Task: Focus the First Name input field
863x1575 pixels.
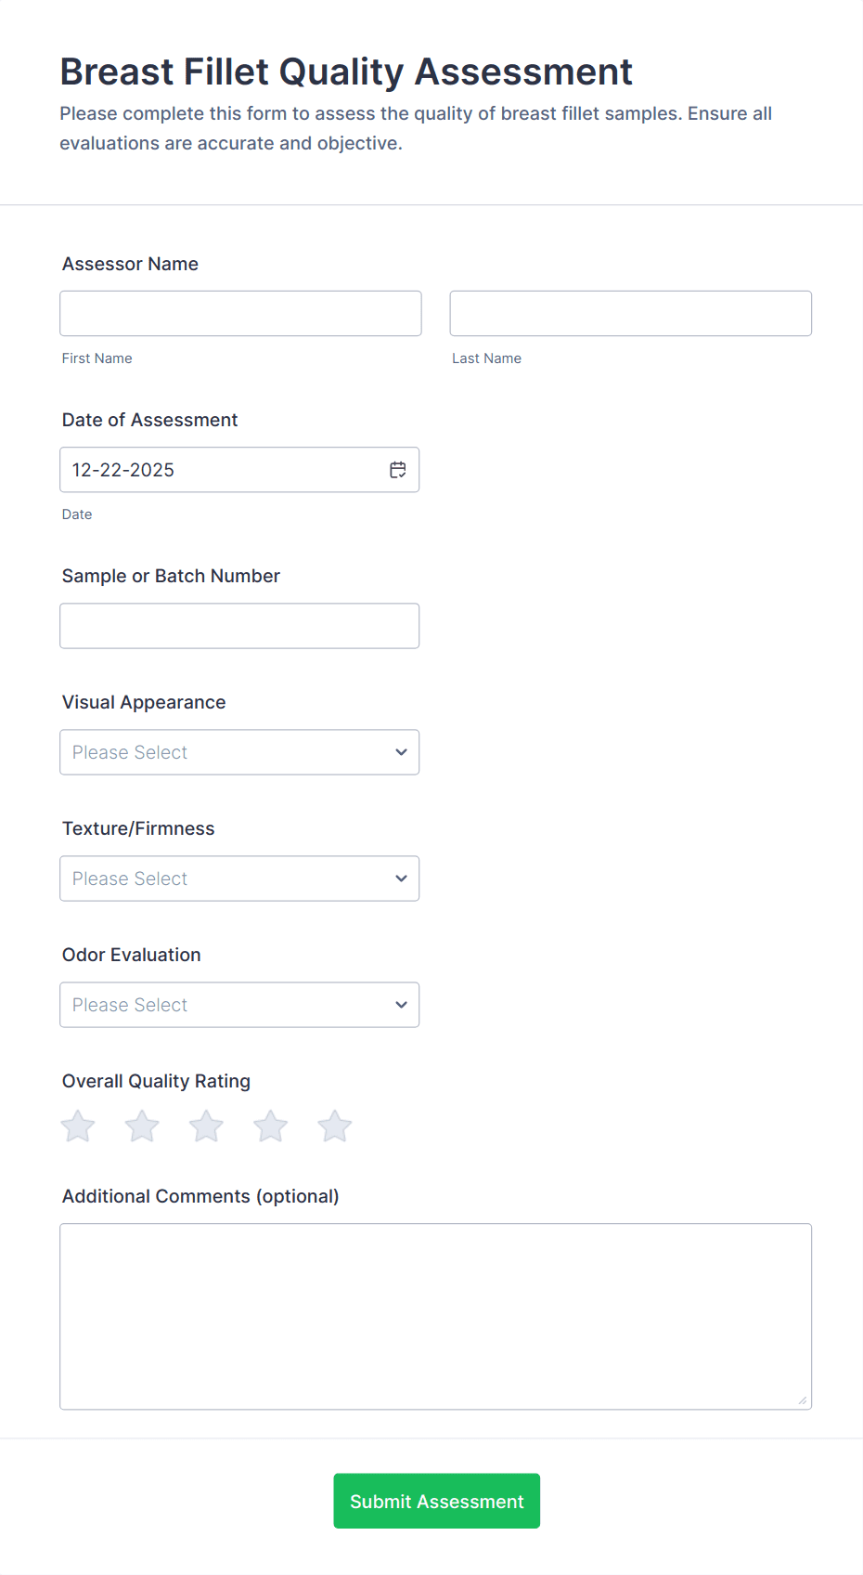Action: pyautogui.click(x=240, y=314)
